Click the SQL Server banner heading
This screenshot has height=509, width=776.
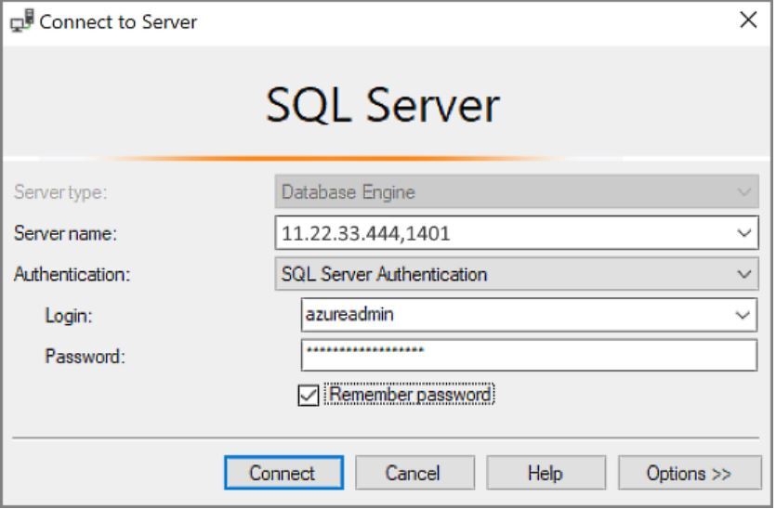(x=383, y=105)
